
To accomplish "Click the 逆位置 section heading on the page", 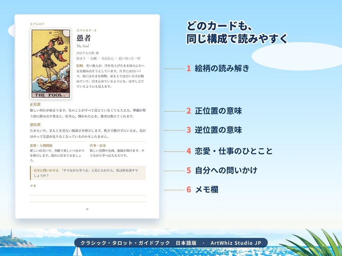I will pyautogui.click(x=35, y=125).
